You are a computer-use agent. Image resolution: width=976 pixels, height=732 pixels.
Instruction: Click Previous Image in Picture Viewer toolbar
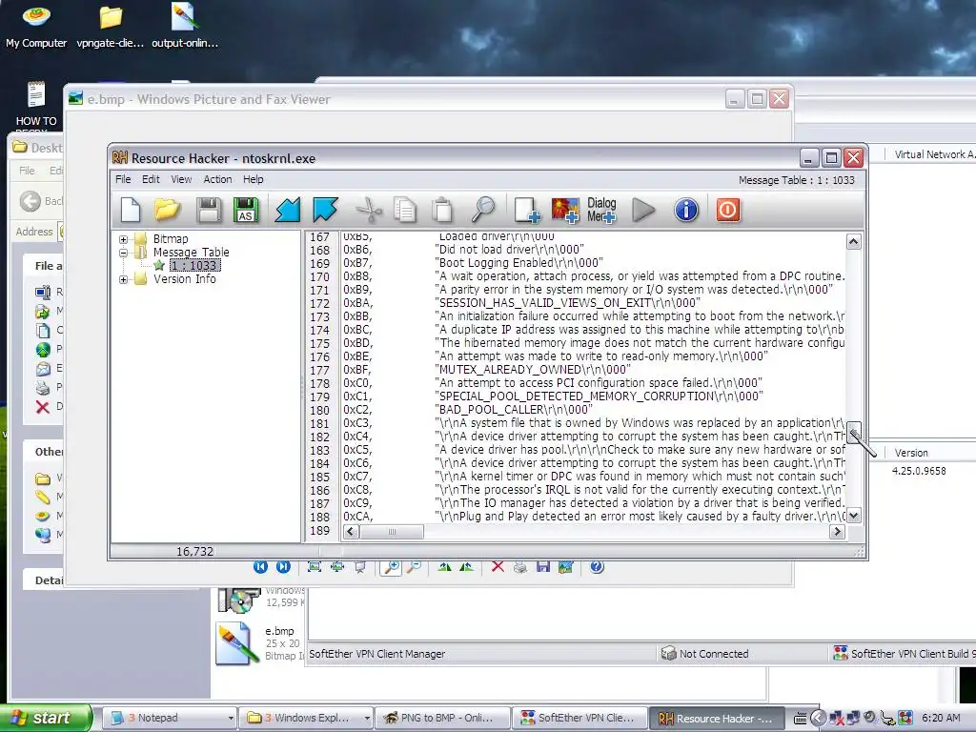point(261,566)
